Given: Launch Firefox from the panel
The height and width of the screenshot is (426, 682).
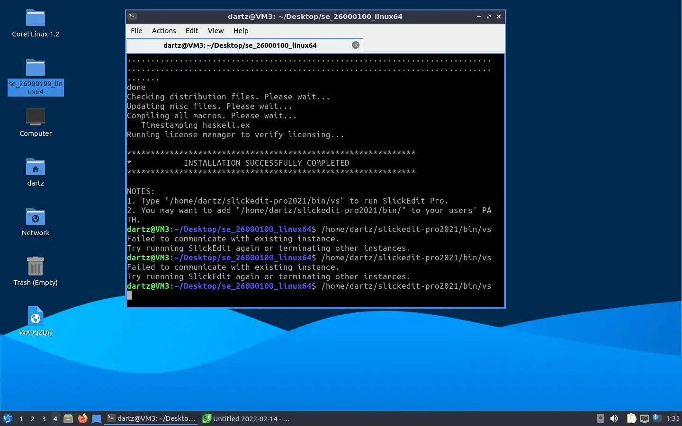Looking at the screenshot, I should pos(83,418).
